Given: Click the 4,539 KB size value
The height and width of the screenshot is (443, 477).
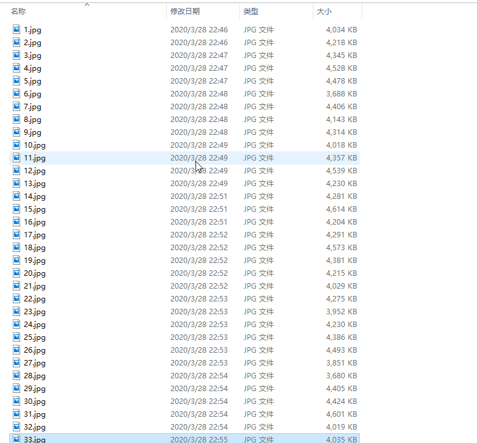Looking at the screenshot, I should 341,170.
